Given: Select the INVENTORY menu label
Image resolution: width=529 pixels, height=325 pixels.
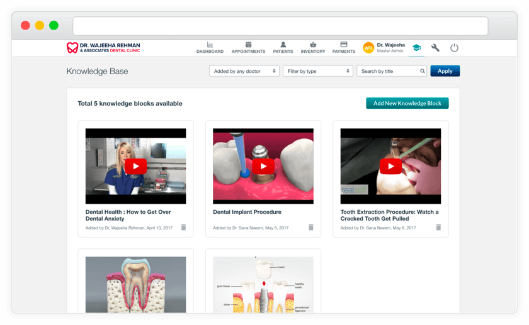Looking at the screenshot, I should pyautogui.click(x=313, y=52).
